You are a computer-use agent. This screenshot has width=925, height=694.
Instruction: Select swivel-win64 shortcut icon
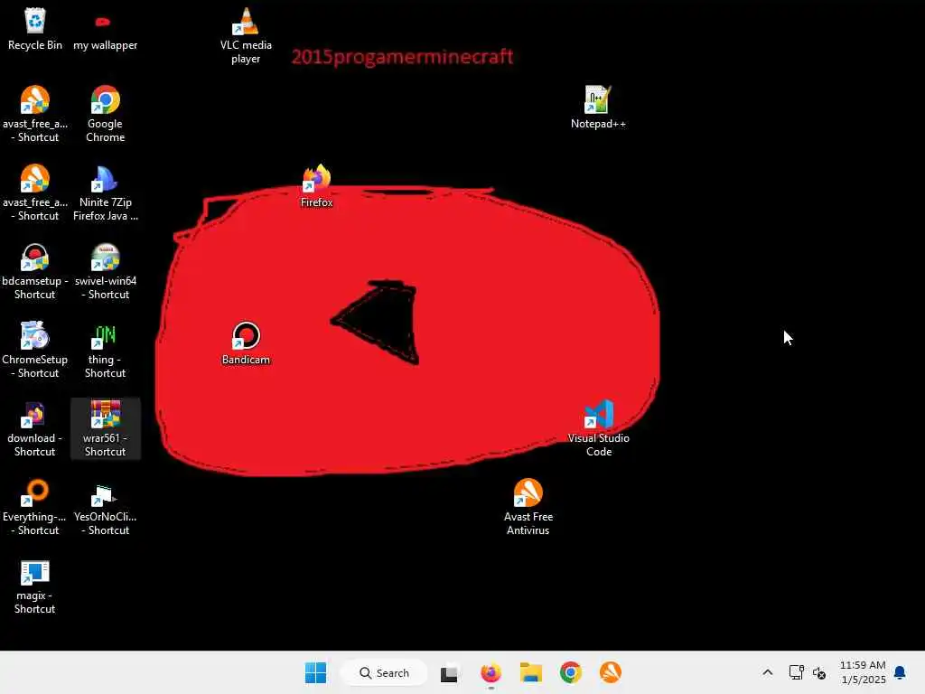[x=105, y=271]
